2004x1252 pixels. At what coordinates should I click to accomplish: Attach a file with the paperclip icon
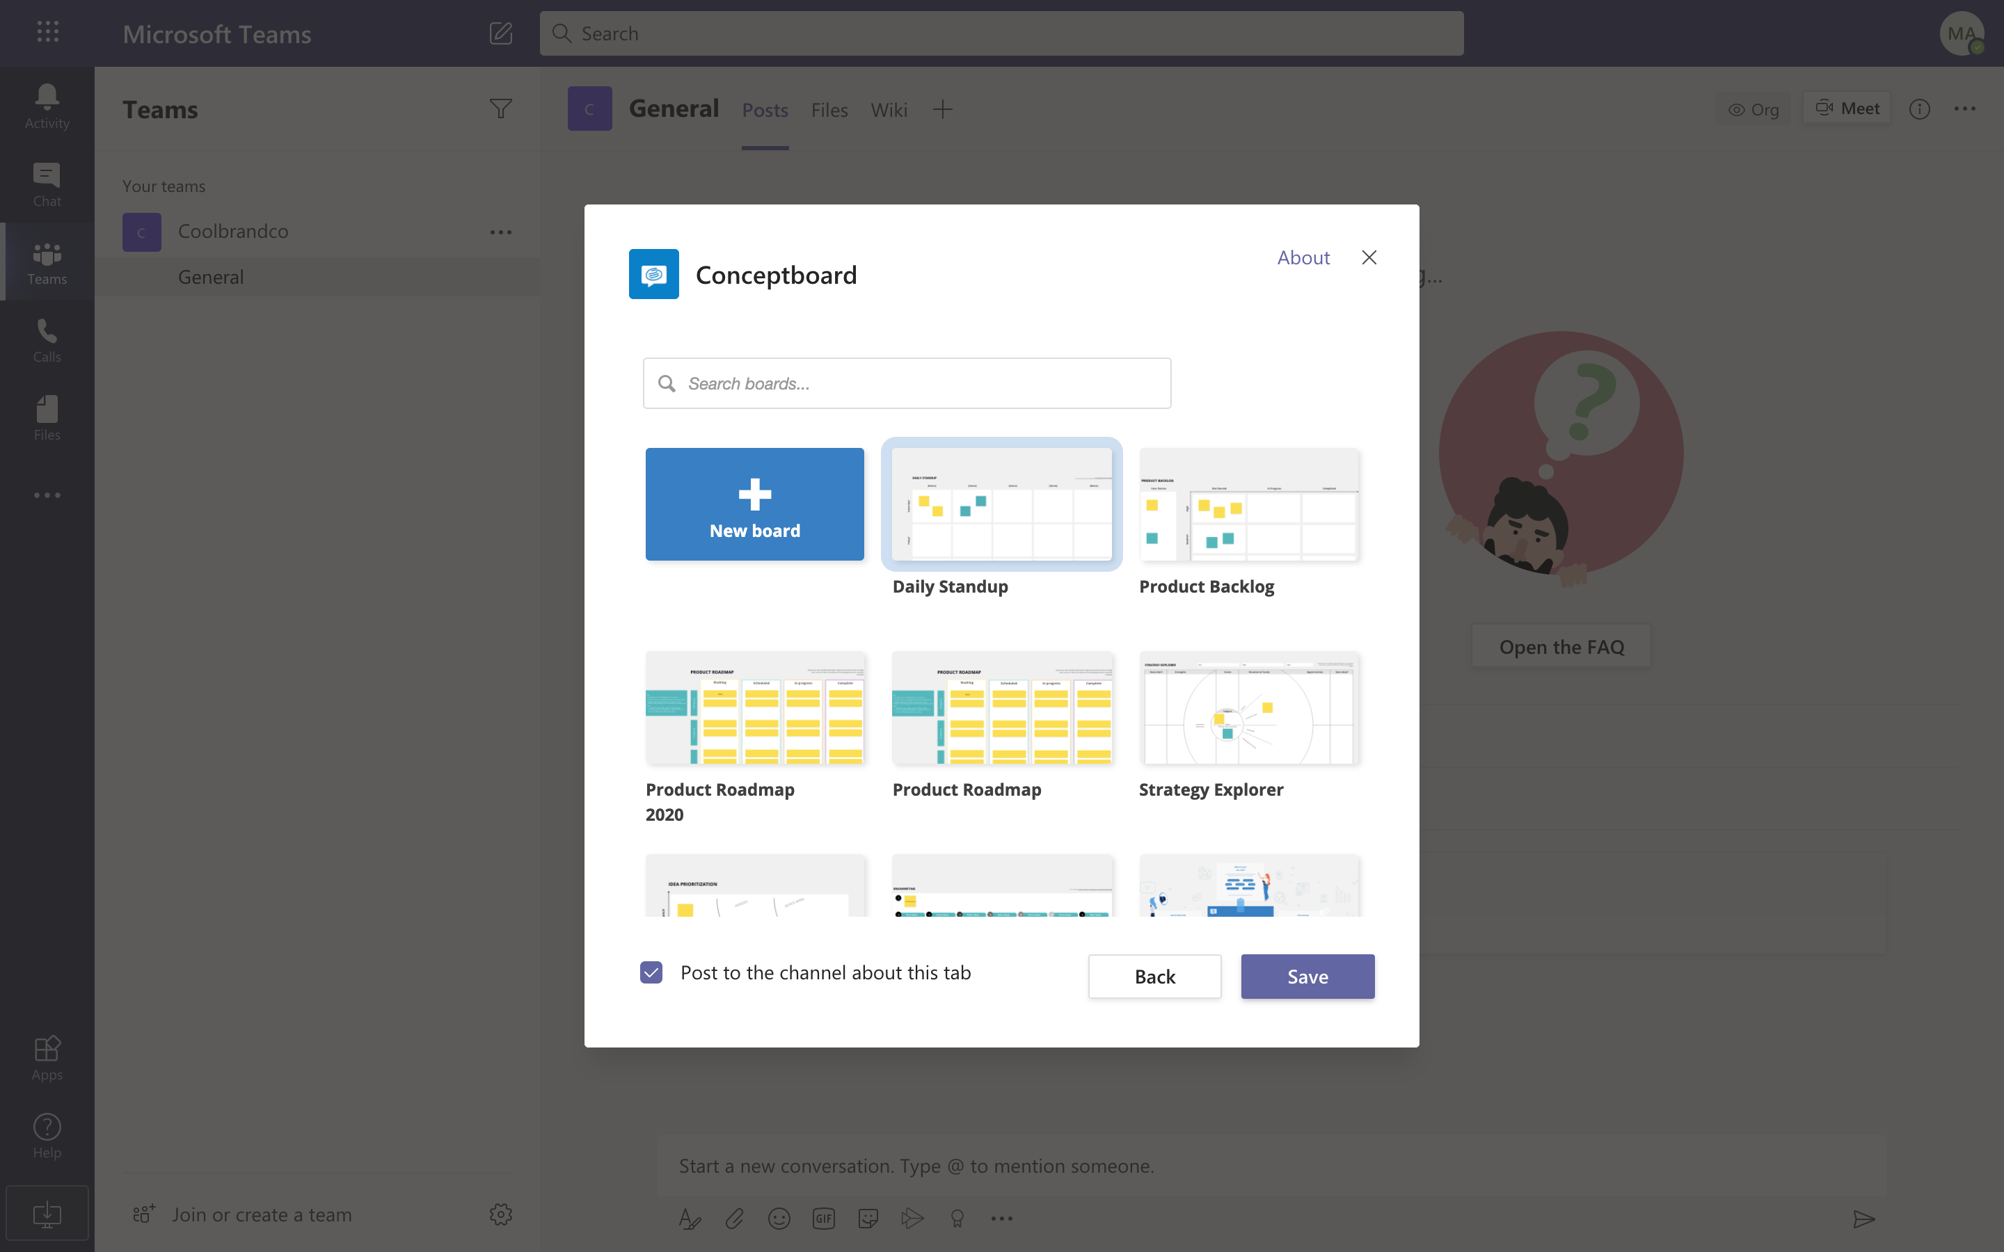(x=735, y=1219)
